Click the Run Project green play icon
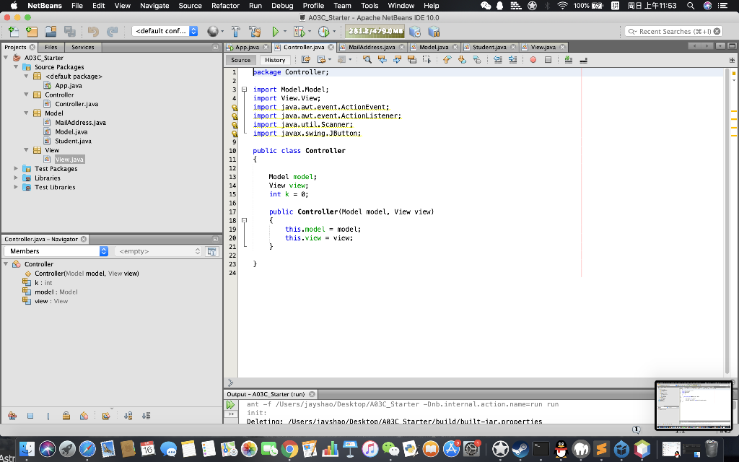The width and height of the screenshot is (739, 462). point(275,31)
